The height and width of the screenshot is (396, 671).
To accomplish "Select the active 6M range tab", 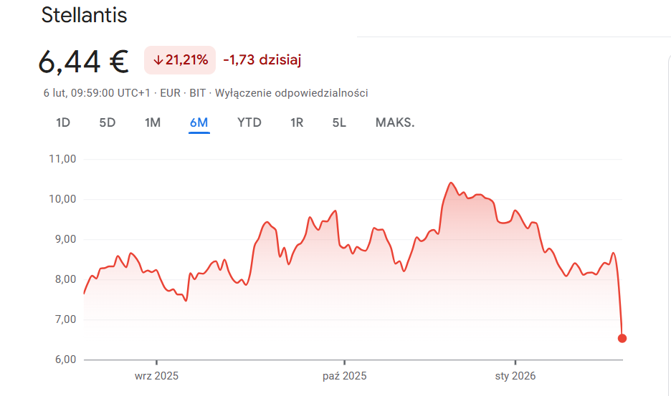I will (199, 122).
